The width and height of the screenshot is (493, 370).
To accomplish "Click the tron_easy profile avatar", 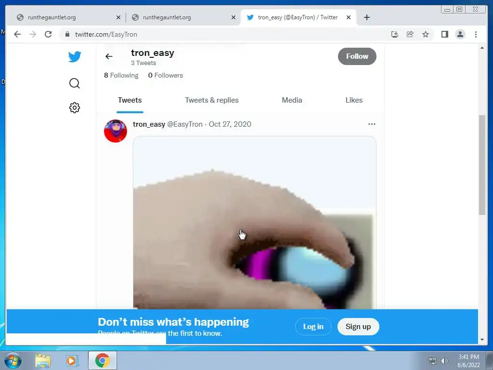I will (x=116, y=131).
